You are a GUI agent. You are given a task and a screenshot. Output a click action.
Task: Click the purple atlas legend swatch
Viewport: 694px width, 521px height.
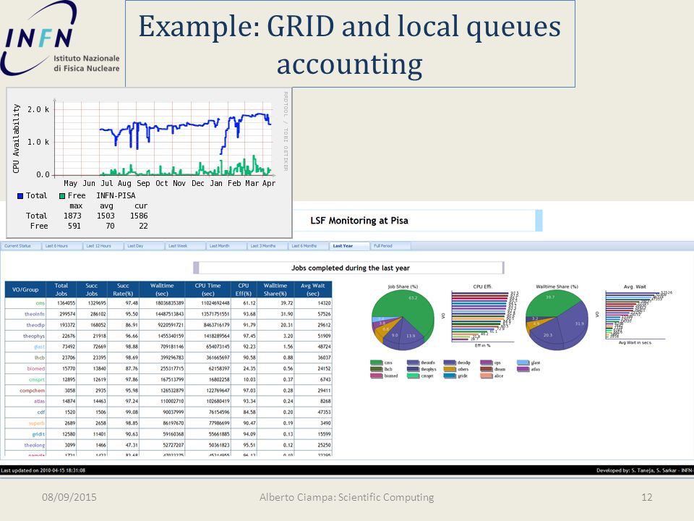(x=523, y=369)
